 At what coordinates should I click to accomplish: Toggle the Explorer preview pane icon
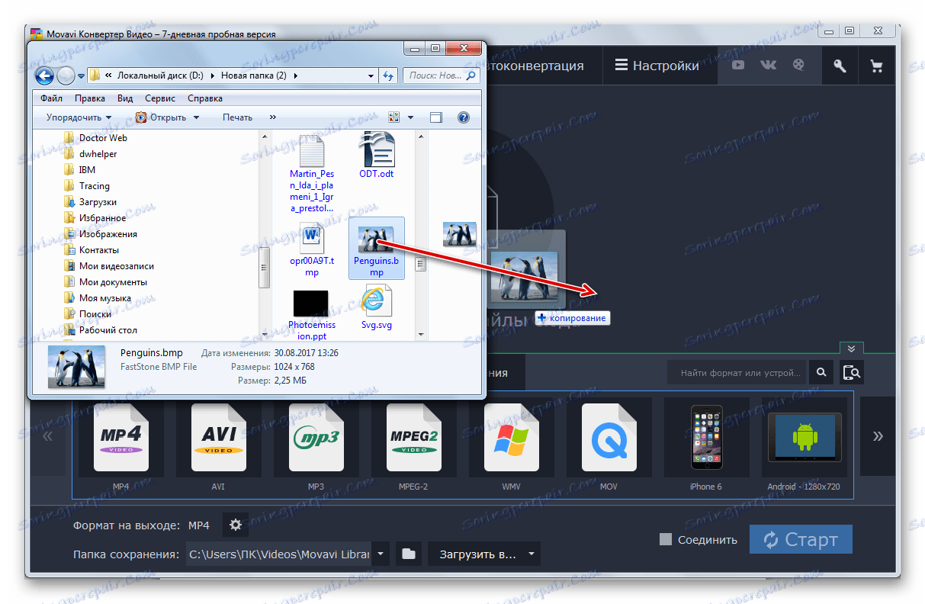[436, 117]
